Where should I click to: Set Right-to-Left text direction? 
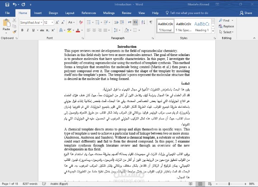click(x=135, y=22)
